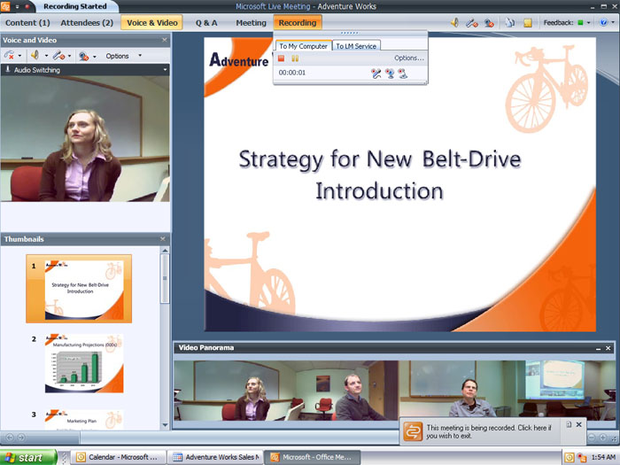
Task: Open the handouts pages icon
Action: [509, 23]
